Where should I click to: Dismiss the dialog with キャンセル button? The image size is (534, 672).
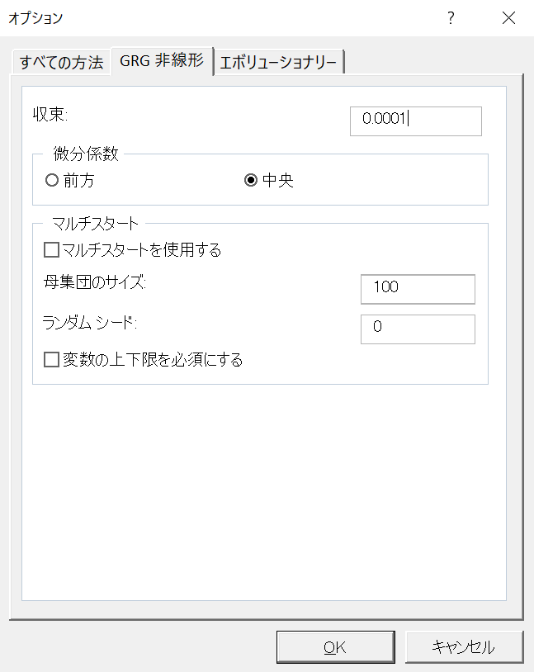pyautogui.click(x=464, y=646)
